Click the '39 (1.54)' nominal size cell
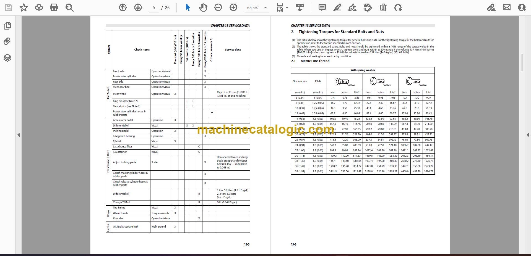The width and height of the screenshot is (531, 256). pyautogui.click(x=300, y=171)
